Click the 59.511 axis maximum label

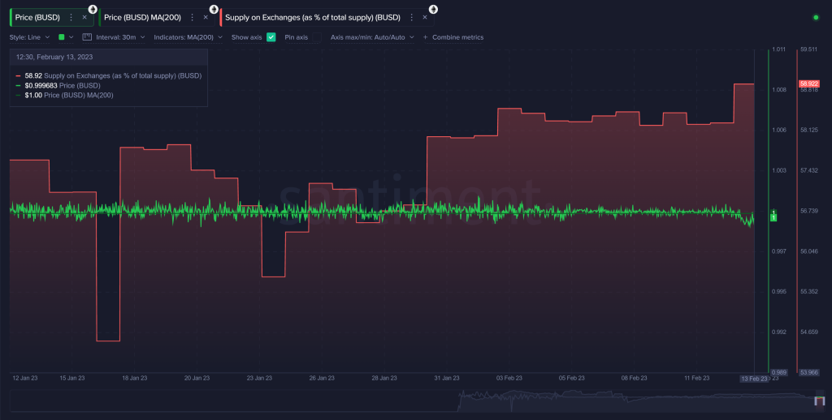(x=808, y=49)
